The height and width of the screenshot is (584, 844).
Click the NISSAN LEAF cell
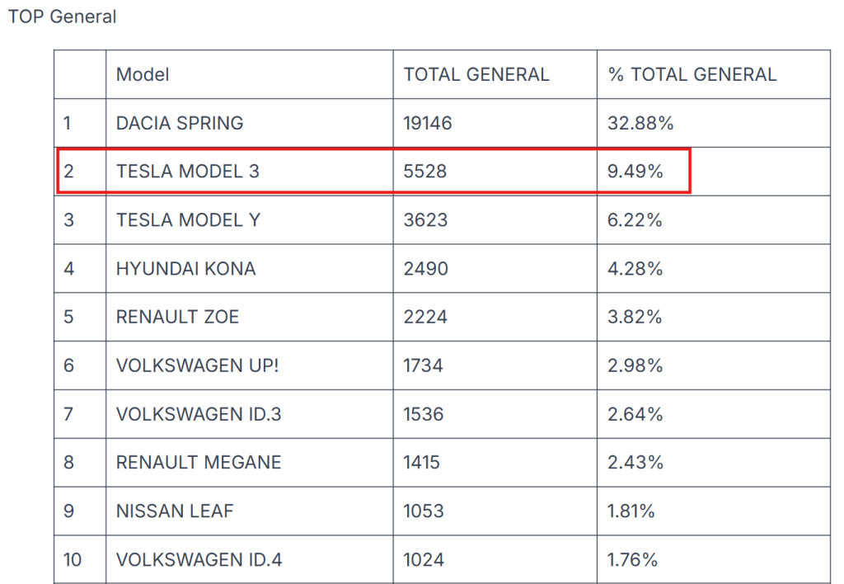[x=175, y=511]
